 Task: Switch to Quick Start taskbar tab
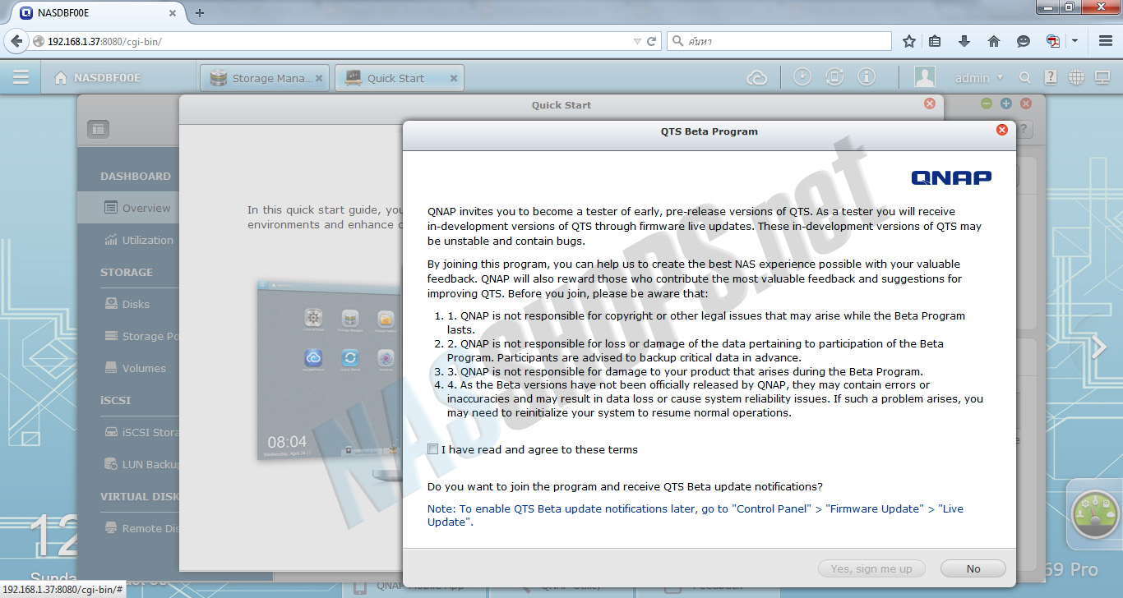(x=399, y=78)
